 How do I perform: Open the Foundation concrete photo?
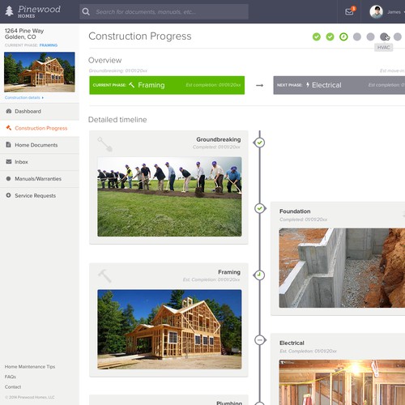pos(342,268)
